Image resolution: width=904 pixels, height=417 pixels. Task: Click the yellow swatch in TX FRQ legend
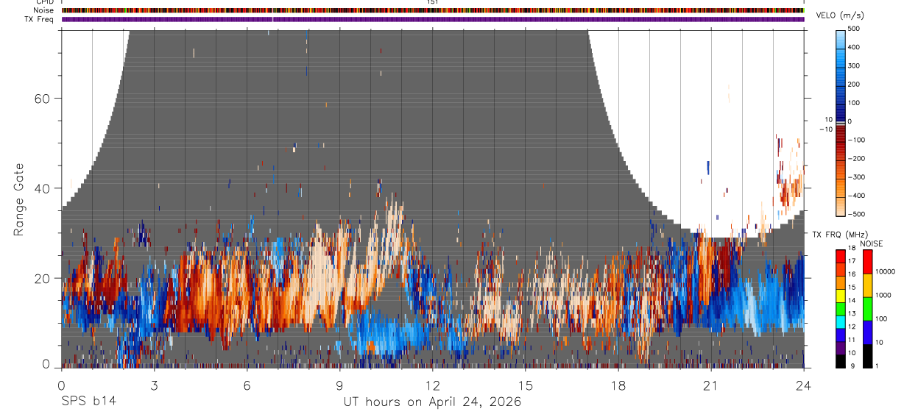840,295
